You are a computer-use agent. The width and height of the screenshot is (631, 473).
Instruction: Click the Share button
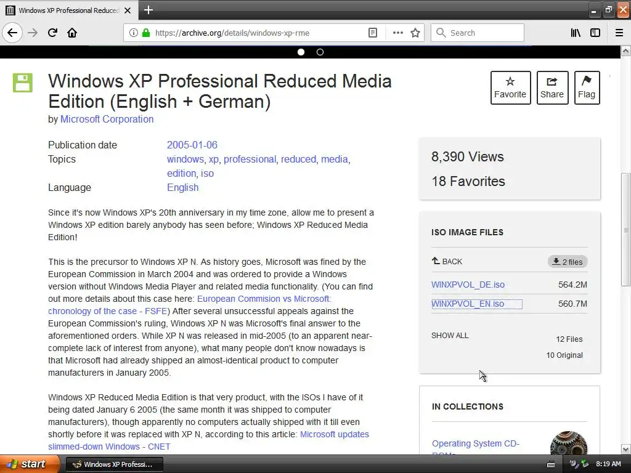(552, 87)
